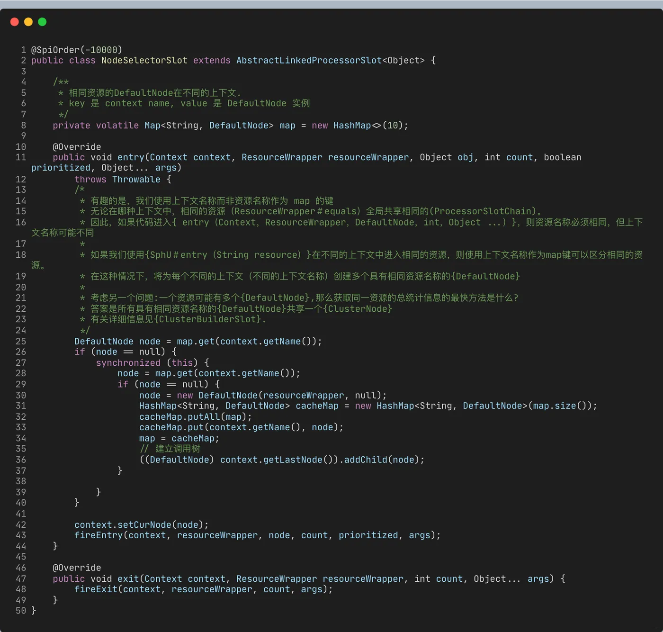Image resolution: width=663 pixels, height=632 pixels.
Task: Click the red close window dot
Action: pyautogui.click(x=15, y=22)
